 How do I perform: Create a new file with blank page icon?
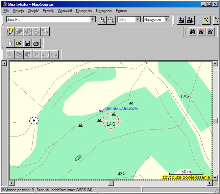[x=10, y=43]
